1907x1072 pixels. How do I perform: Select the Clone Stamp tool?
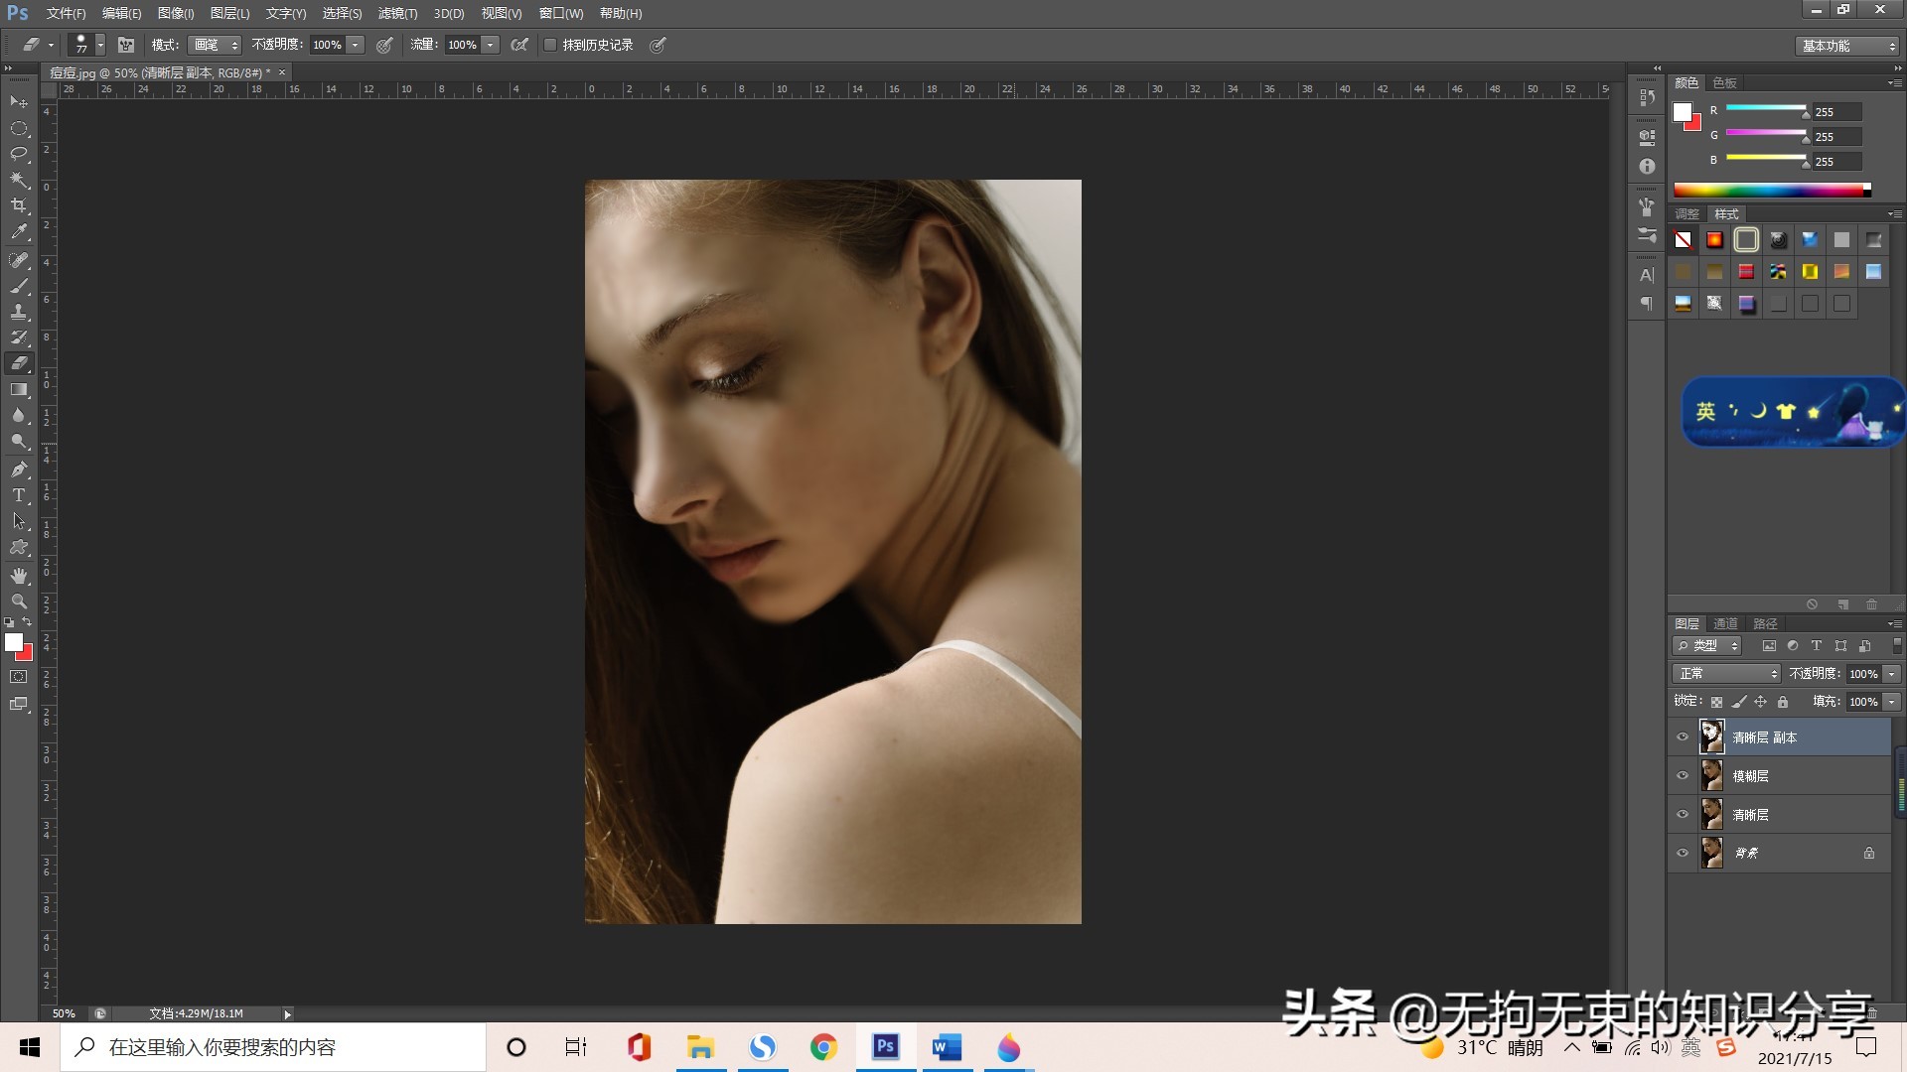19,312
